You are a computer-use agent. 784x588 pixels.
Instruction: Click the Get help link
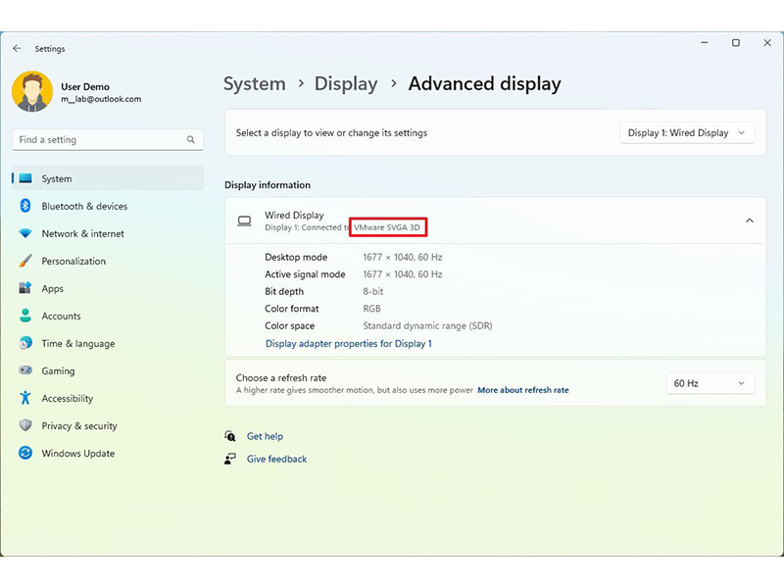265,436
